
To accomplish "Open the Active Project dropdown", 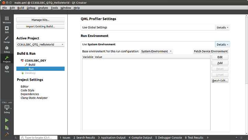I will tap(40, 44).
